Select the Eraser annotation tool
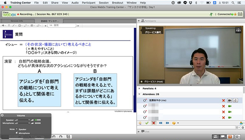 click(38, 26)
